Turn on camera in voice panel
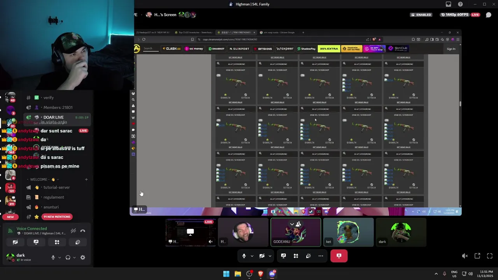 [15, 242]
